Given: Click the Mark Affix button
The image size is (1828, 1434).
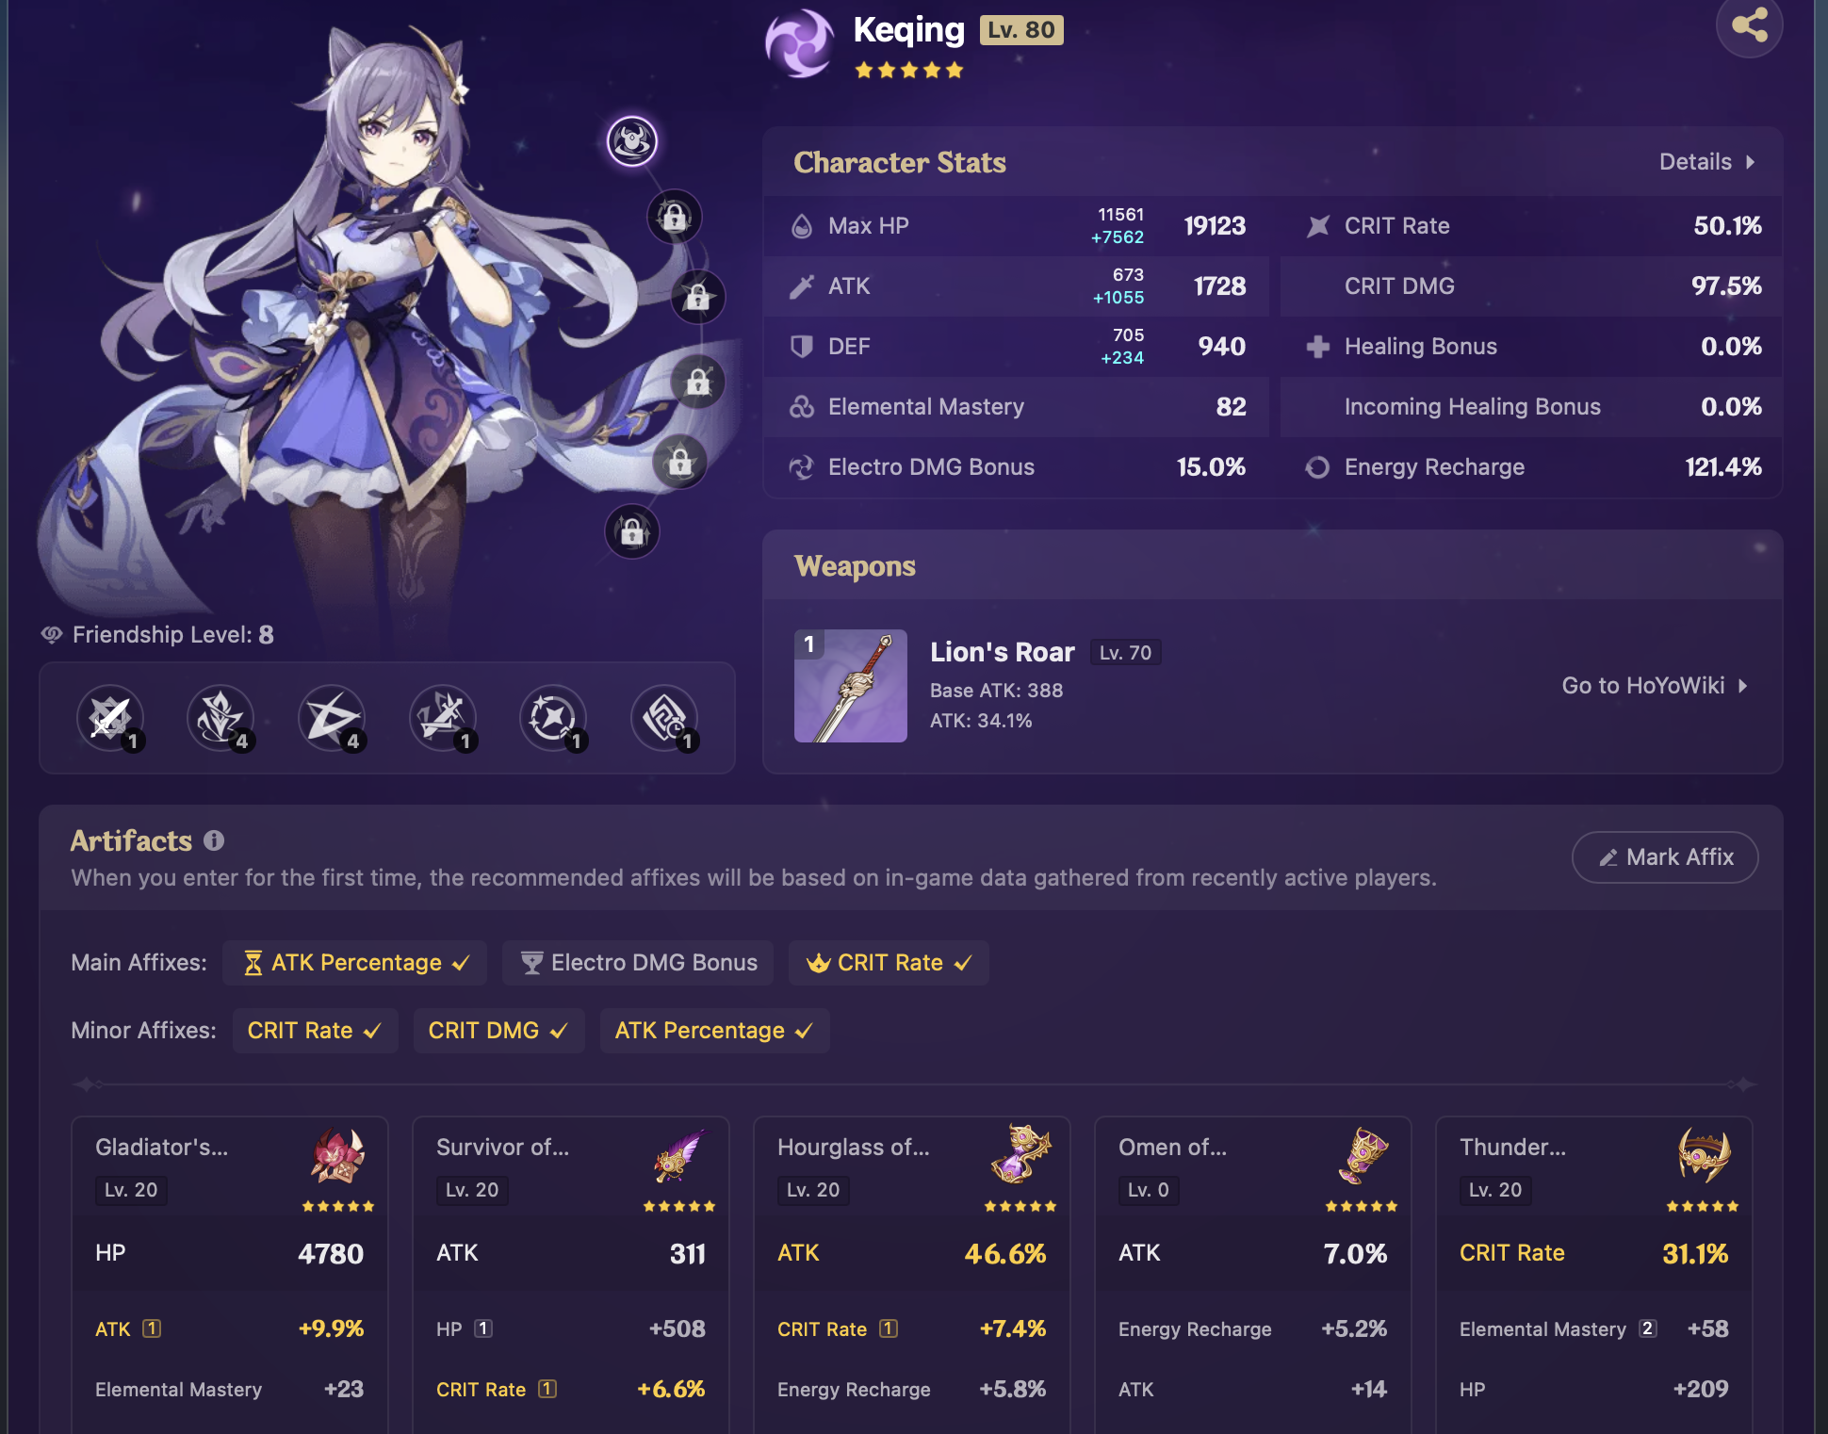Looking at the screenshot, I should tap(1665, 857).
